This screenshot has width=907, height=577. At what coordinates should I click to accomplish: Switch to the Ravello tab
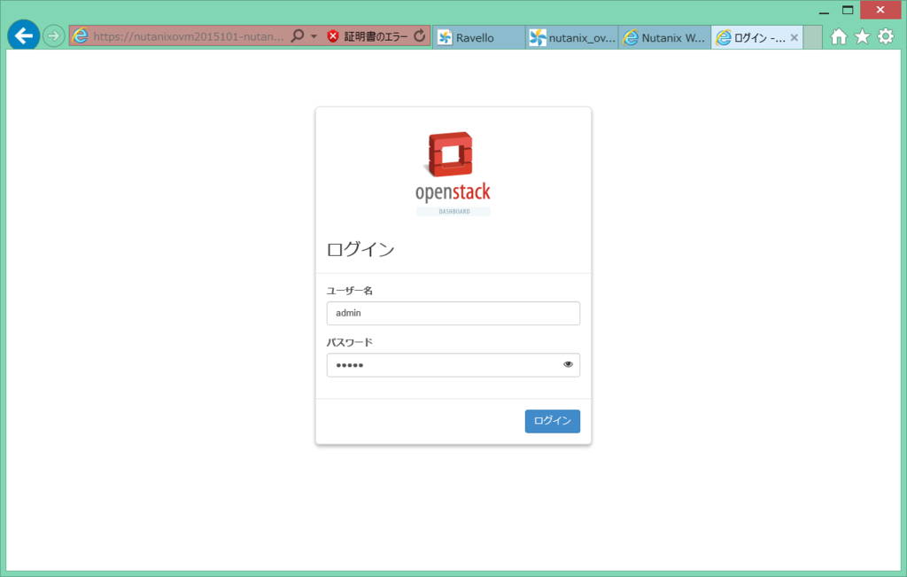(x=479, y=37)
